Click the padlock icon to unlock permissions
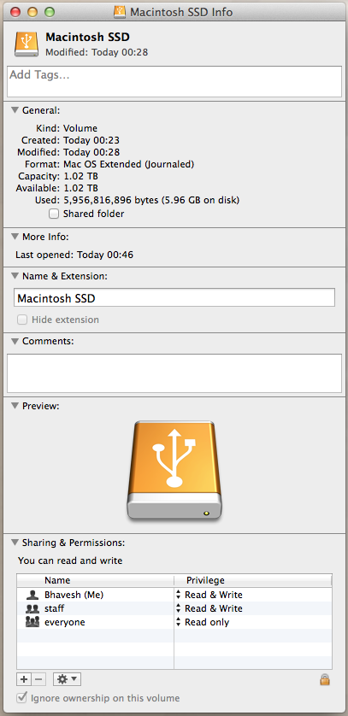 325,679
